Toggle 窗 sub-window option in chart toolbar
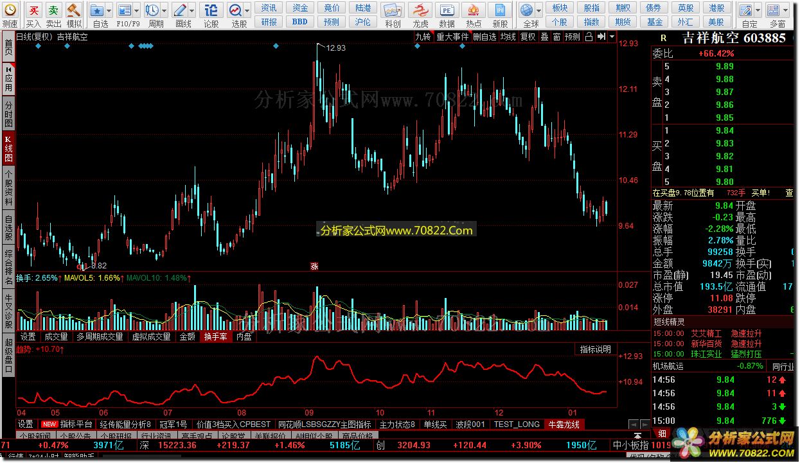The width and height of the screenshot is (800, 463). tap(556, 37)
